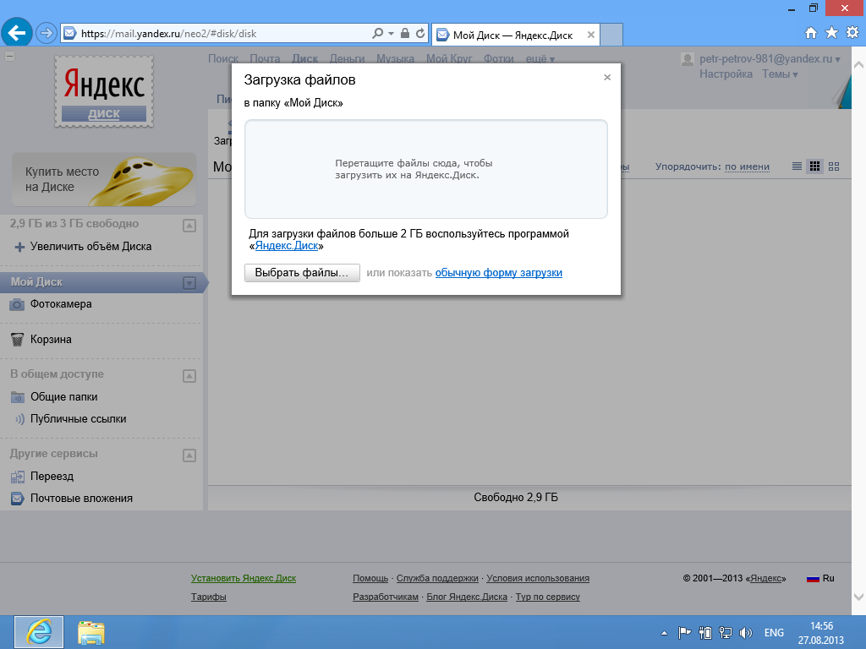Click the Яндекс.Диск program link in dialog
Viewport: 866px width, 649px height.
click(x=287, y=246)
